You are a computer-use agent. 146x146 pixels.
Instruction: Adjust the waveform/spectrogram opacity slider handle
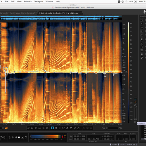tap(3, 128)
